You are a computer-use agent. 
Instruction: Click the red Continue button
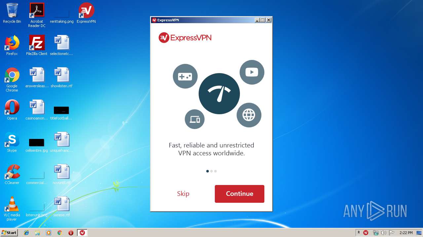pos(239,194)
